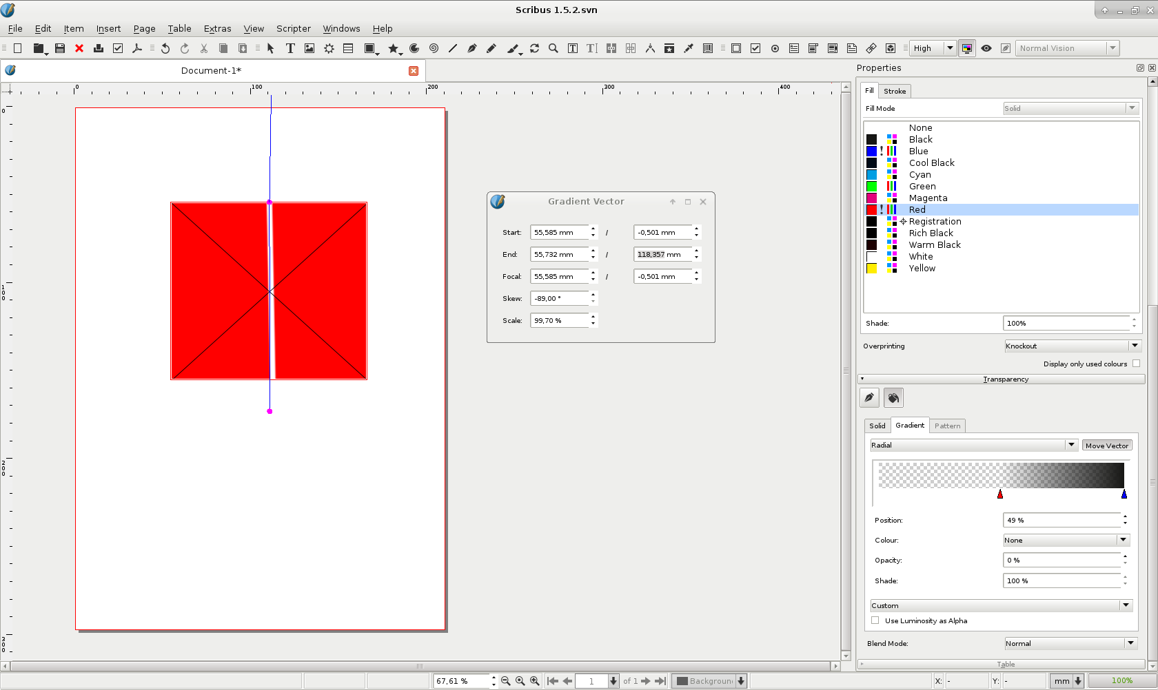Select the Eye Dropper tool
Viewport: 1158px width, 690px height.
[688, 48]
